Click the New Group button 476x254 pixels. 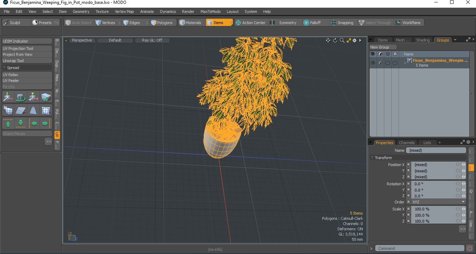383,47
